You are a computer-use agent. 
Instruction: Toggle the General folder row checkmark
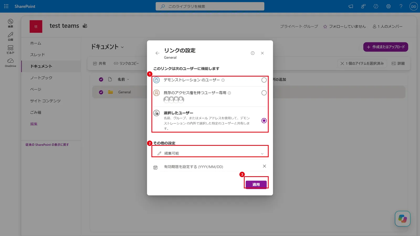pyautogui.click(x=101, y=92)
